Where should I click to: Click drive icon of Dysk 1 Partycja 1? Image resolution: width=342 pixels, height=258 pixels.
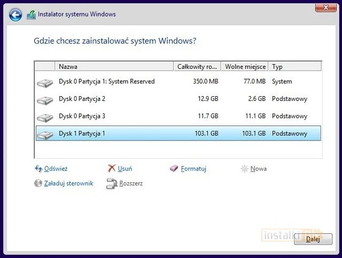pos(45,135)
